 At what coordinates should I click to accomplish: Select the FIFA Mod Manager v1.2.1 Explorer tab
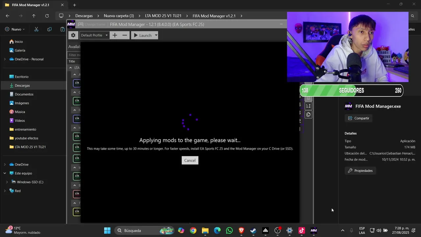point(31,5)
